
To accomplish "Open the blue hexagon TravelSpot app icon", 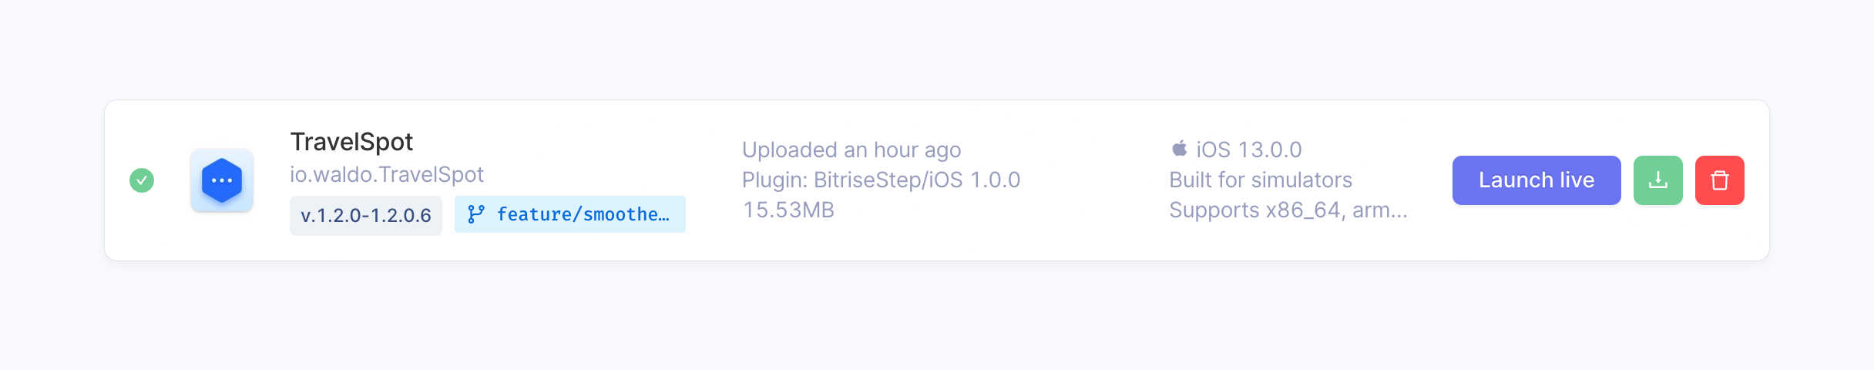I will click(x=222, y=180).
